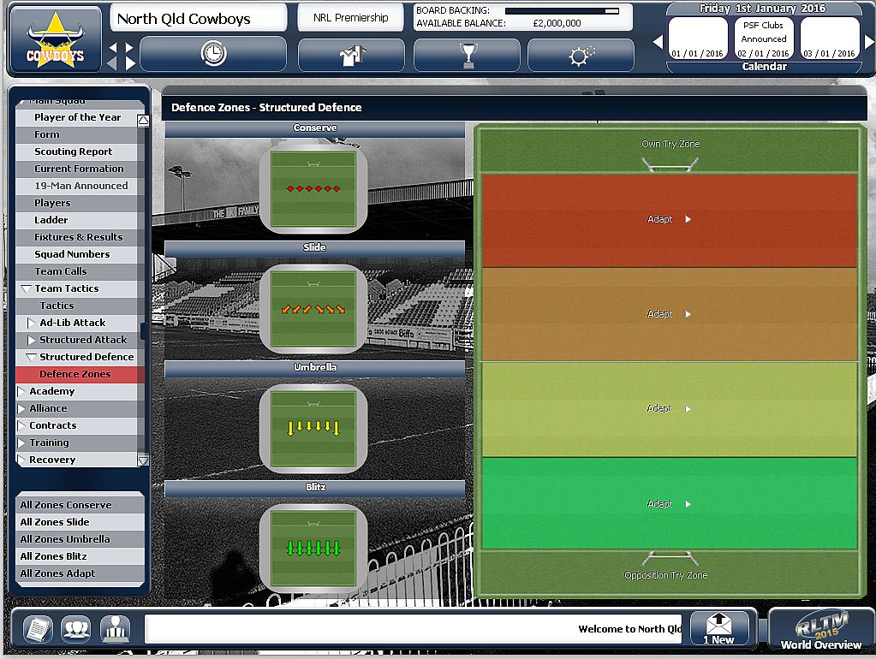Open Team Calls menu item
The image size is (876, 659).
pos(77,271)
